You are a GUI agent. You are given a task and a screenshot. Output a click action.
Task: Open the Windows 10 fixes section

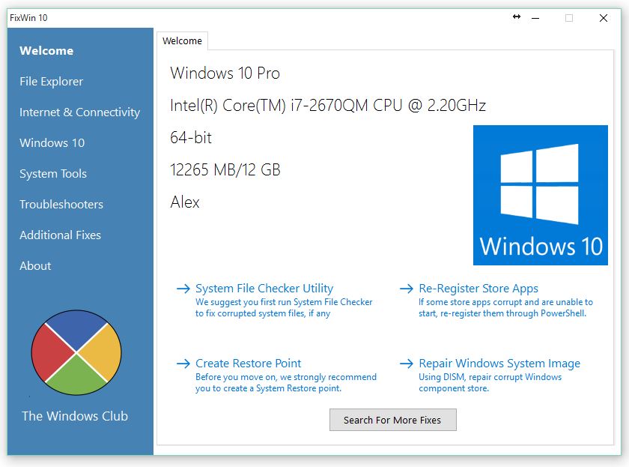51,143
